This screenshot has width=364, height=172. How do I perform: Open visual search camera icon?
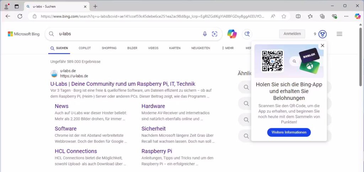click(215, 34)
